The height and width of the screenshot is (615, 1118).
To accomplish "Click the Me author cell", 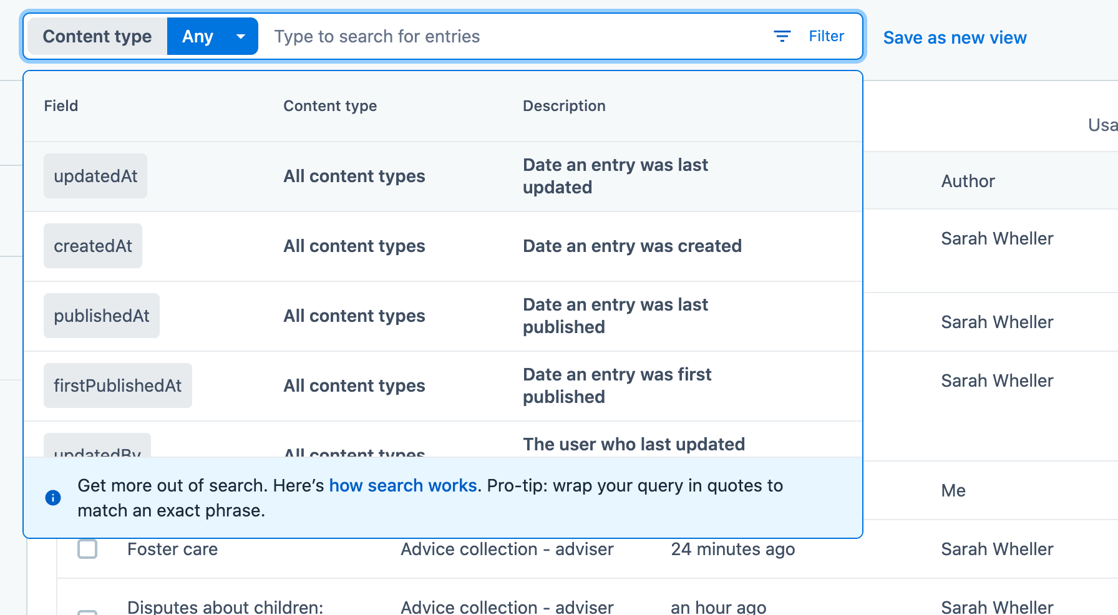I will coord(953,490).
